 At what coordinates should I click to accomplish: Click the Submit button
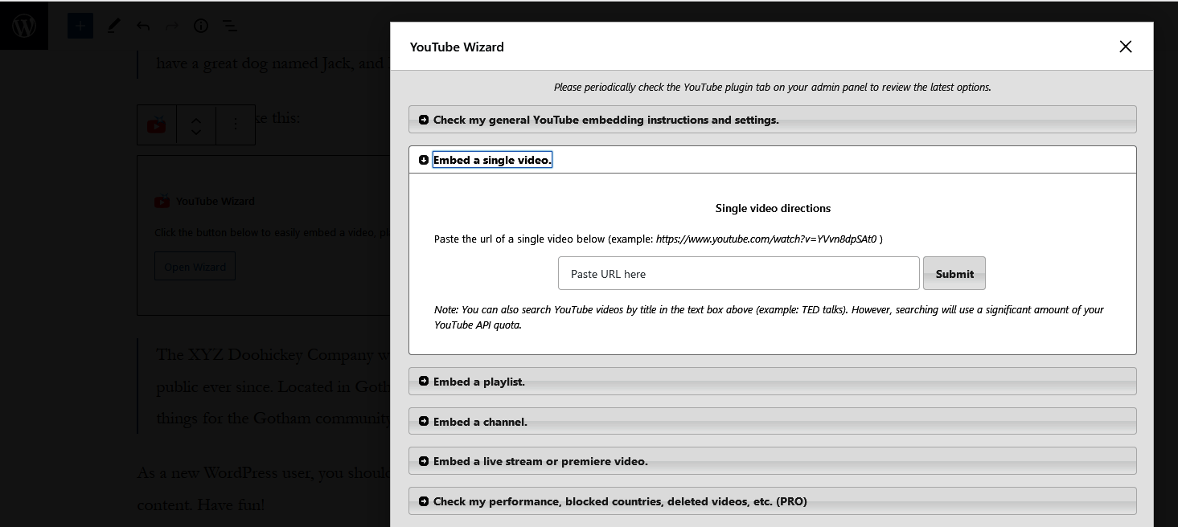(954, 273)
